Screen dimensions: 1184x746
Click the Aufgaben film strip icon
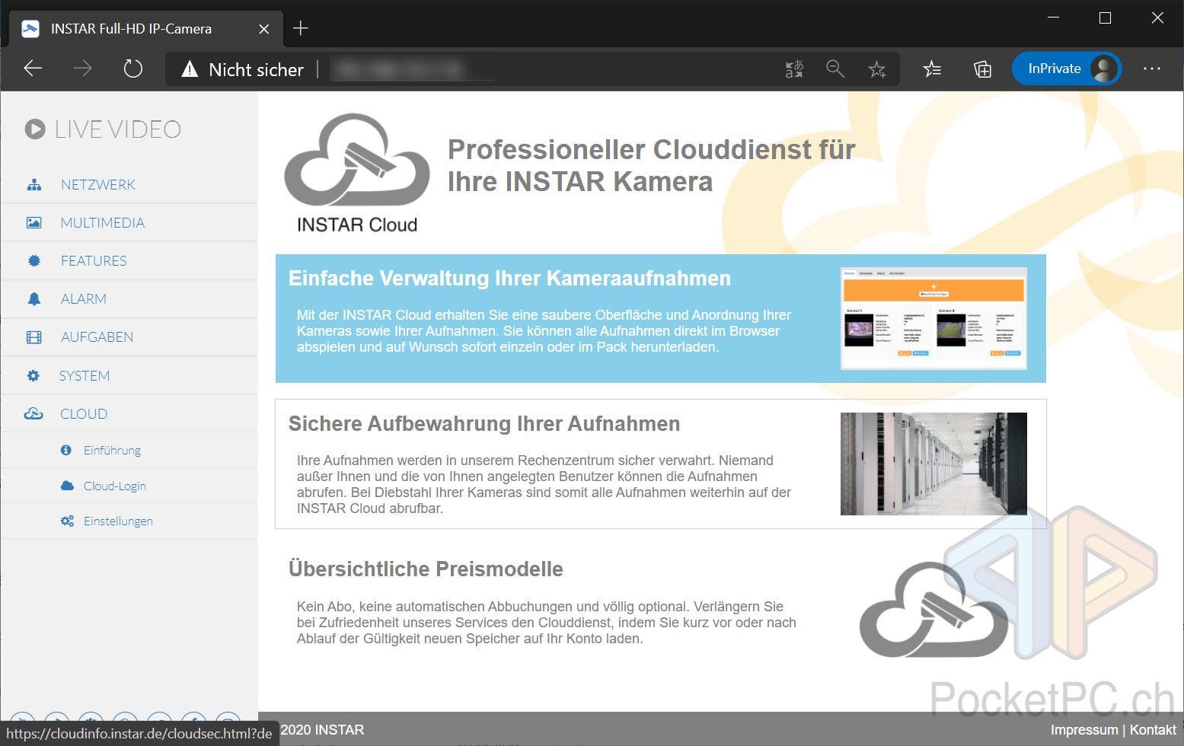34,337
